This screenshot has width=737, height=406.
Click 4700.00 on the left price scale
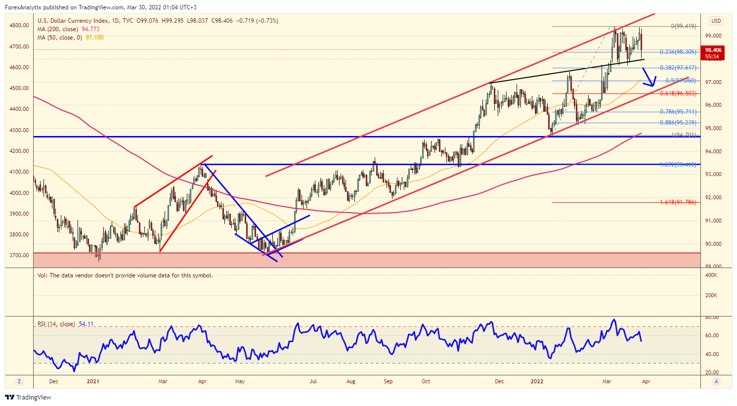[19, 46]
